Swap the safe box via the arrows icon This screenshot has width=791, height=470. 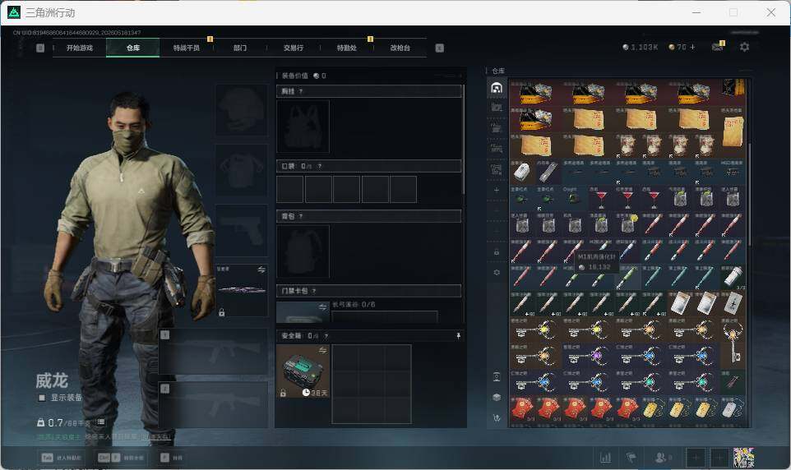coord(323,350)
